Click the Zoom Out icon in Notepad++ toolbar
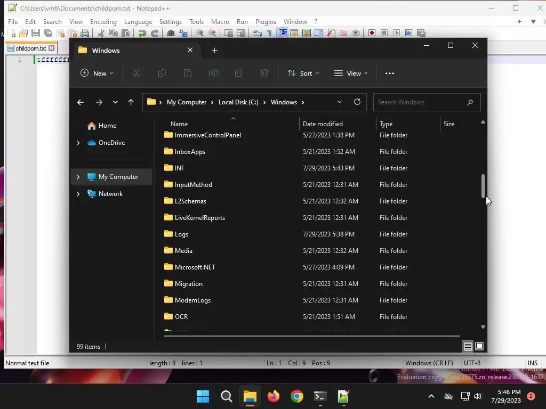 (x=212, y=33)
